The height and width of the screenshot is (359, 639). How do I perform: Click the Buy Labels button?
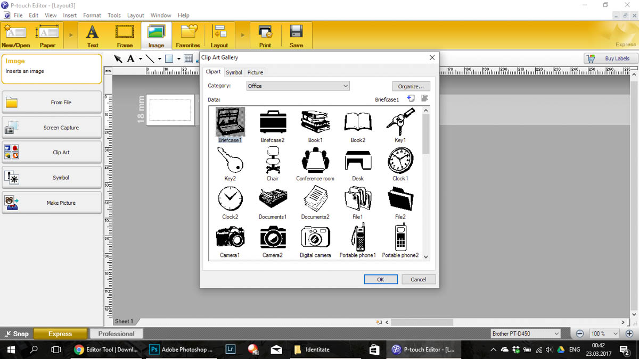tap(611, 59)
